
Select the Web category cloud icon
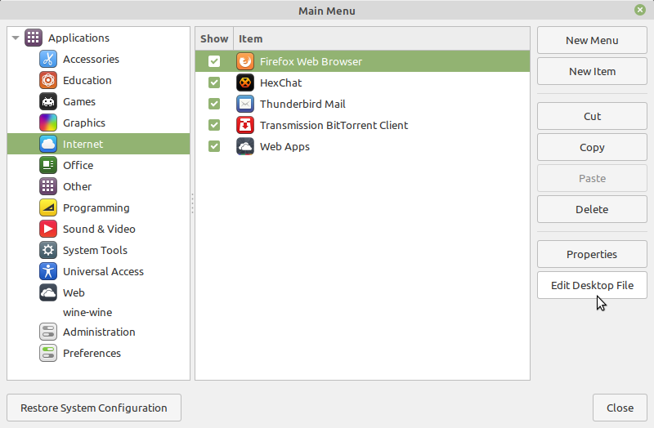click(48, 293)
